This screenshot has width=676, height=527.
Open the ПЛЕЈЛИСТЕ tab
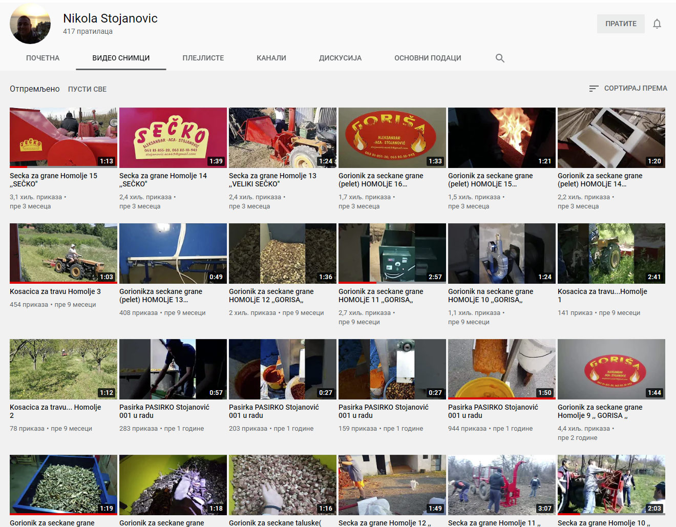[203, 58]
